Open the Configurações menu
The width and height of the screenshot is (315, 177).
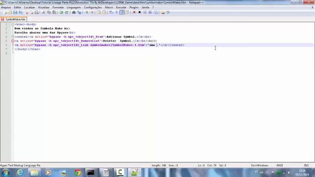tap(93, 7)
